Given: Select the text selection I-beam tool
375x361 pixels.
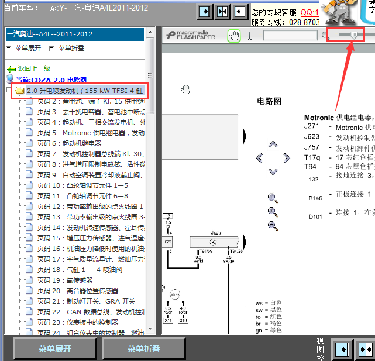Looking at the screenshot, I should coord(250,36).
